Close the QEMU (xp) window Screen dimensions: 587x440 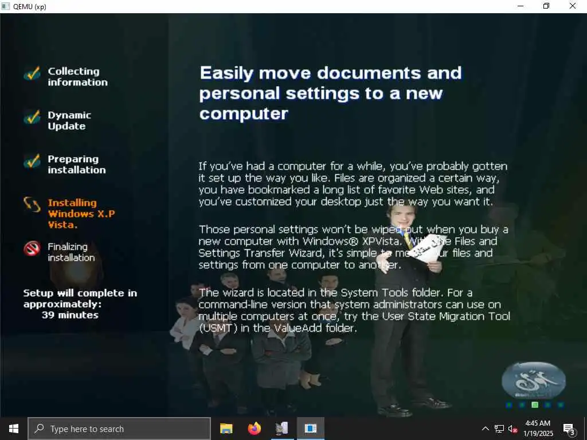(x=573, y=6)
